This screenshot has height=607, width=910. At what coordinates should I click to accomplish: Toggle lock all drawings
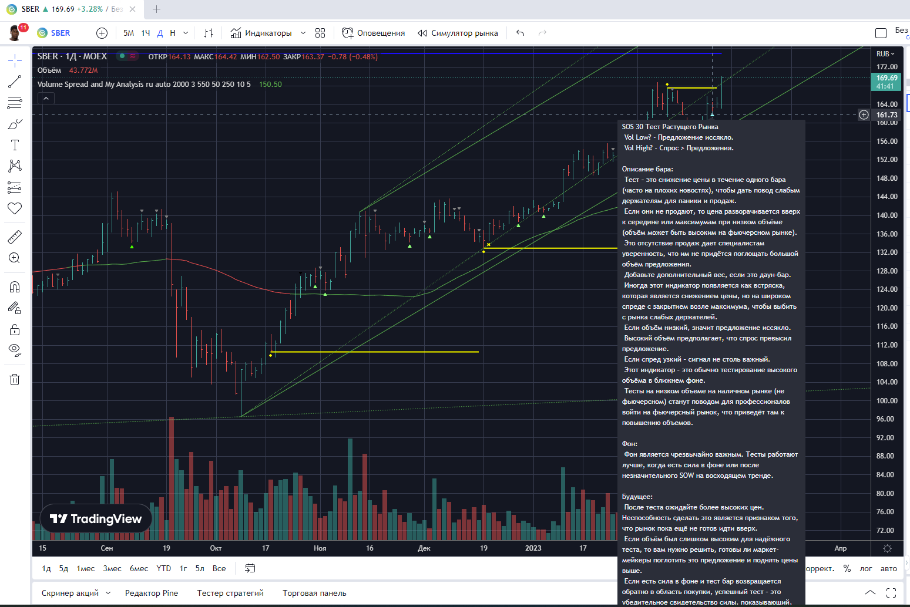pyautogui.click(x=15, y=329)
